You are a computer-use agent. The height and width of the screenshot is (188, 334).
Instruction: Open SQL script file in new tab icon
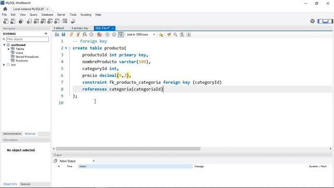point(13,21)
